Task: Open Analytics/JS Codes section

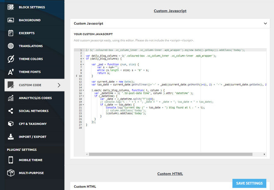Action: click(x=34, y=98)
